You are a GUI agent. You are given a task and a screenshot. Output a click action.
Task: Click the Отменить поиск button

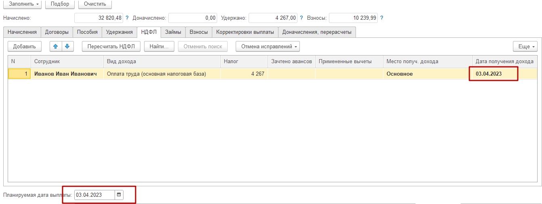click(203, 46)
